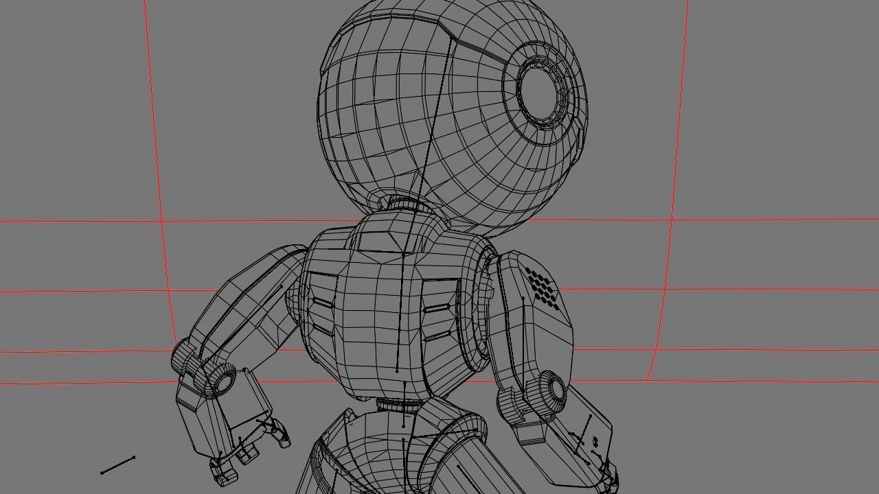The height and width of the screenshot is (494, 879).
Task: Select the spine bone line through torso
Action: tap(400, 312)
